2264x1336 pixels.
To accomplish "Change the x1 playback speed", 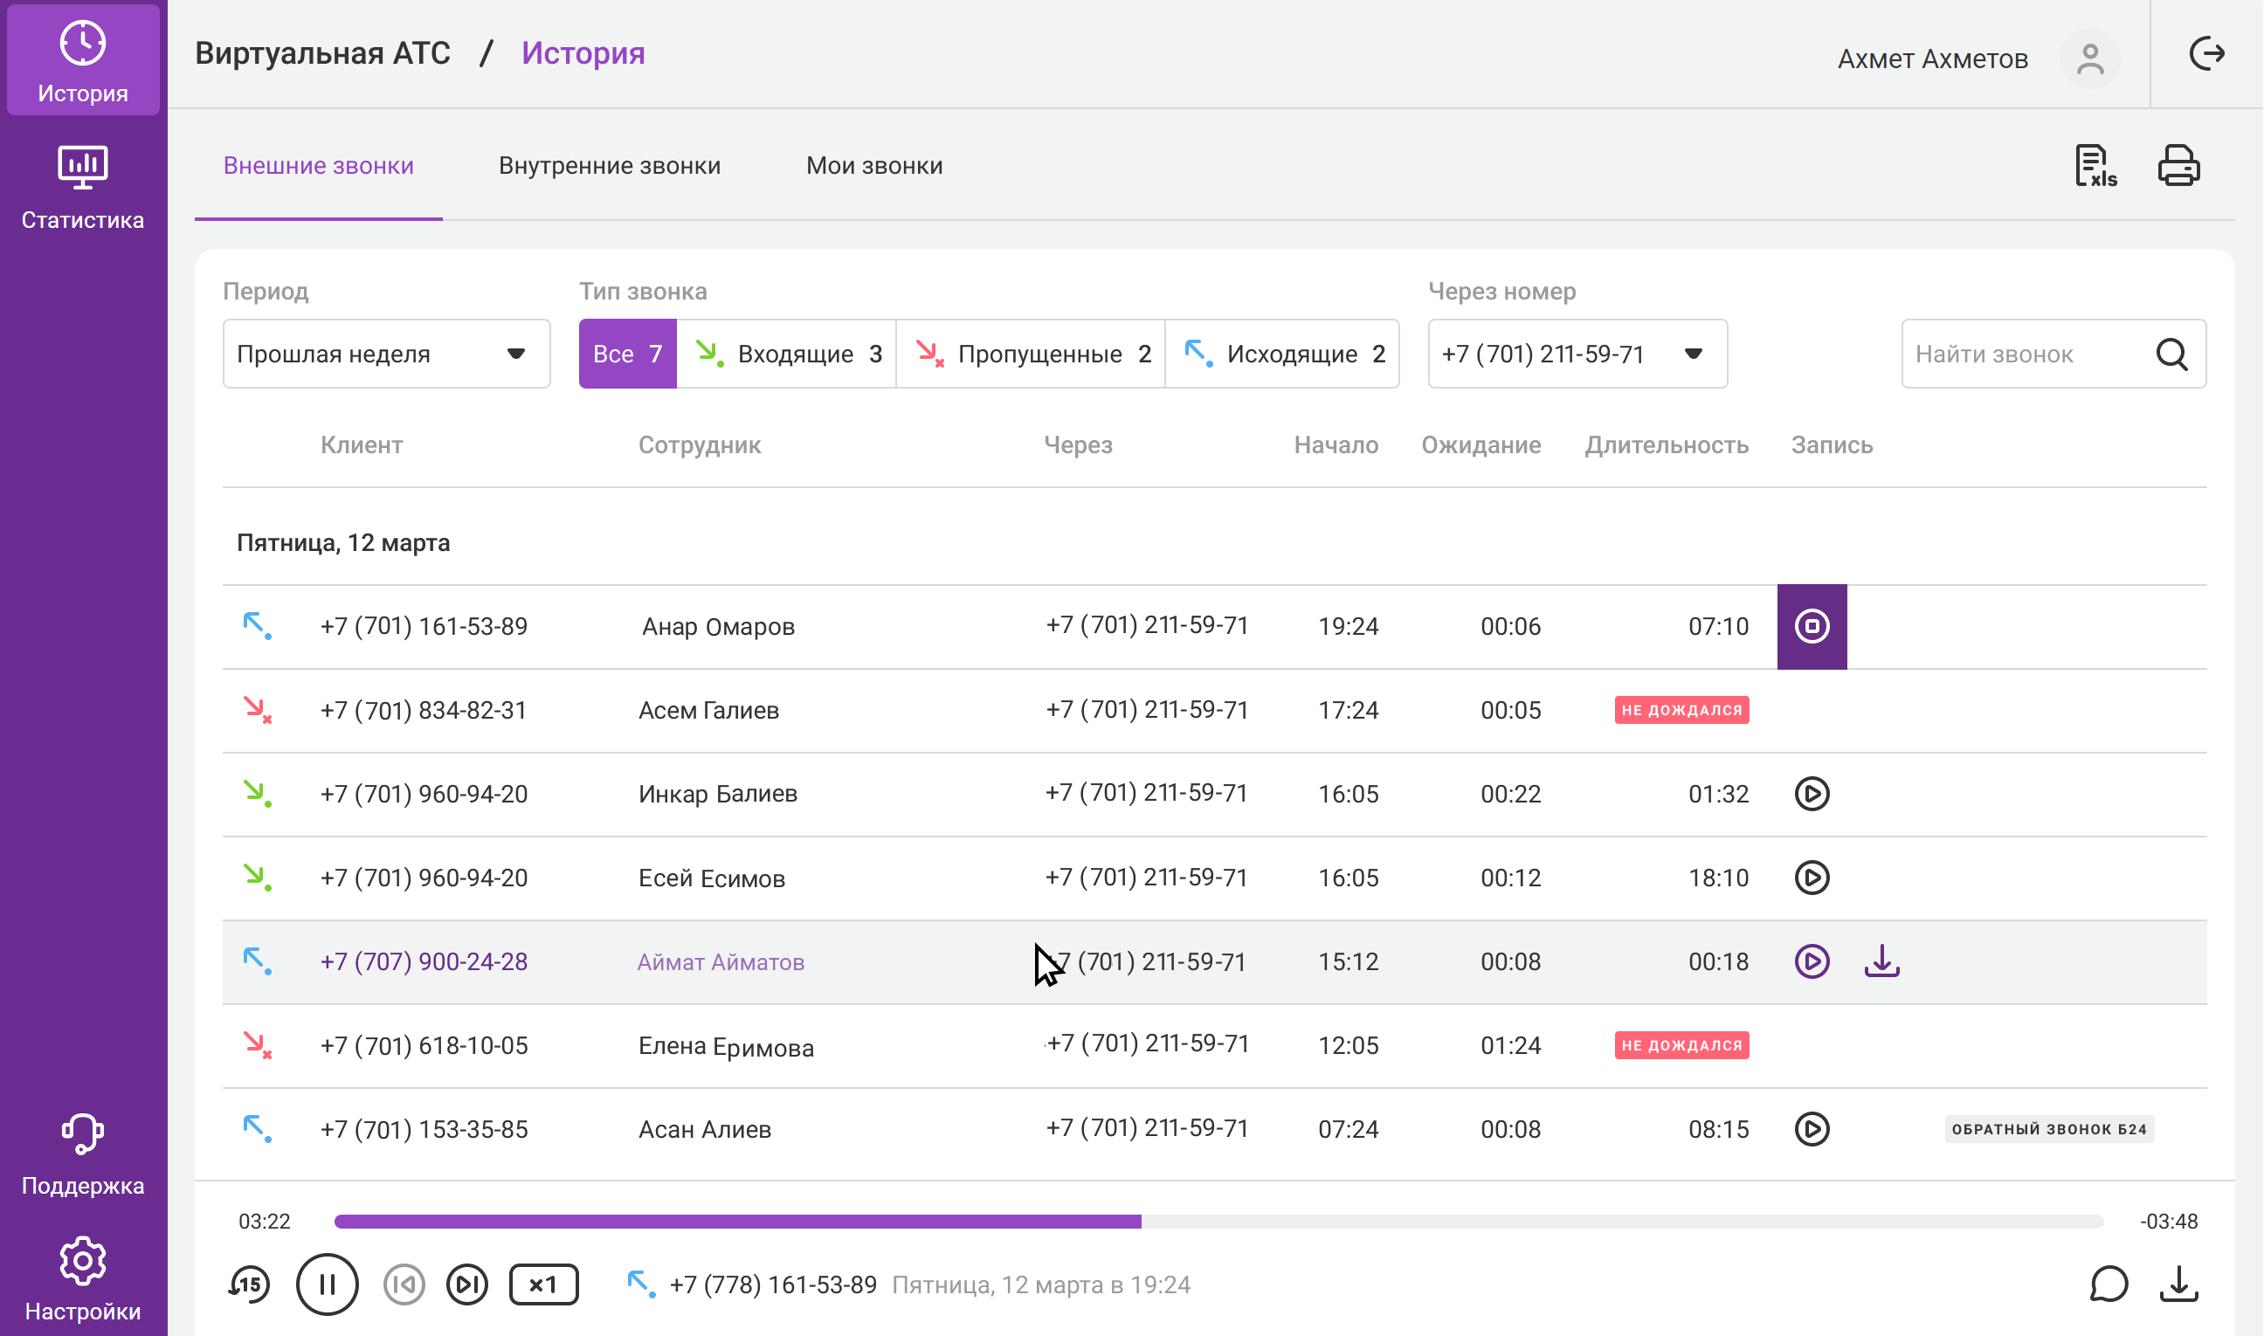I will point(544,1284).
